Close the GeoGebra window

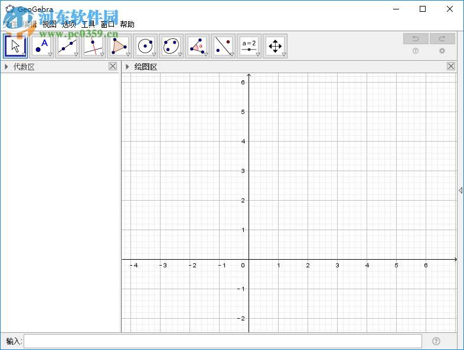coord(450,9)
